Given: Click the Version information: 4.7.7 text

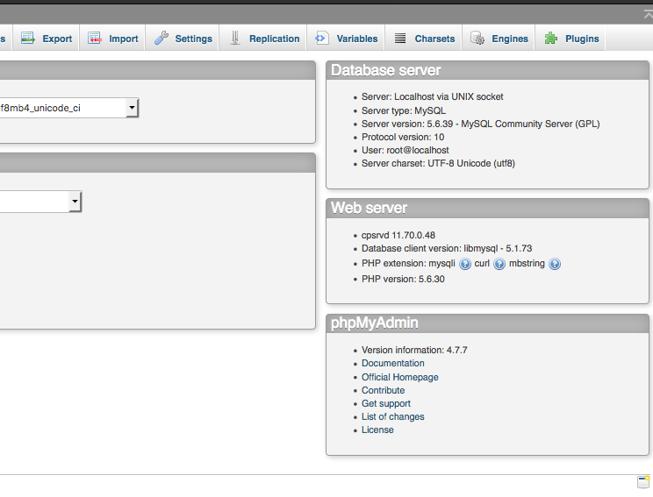Looking at the screenshot, I should (414, 351).
